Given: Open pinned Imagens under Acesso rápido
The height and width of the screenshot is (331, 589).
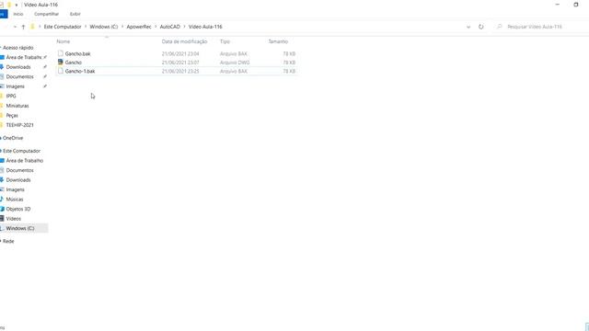Looking at the screenshot, I should (15, 86).
